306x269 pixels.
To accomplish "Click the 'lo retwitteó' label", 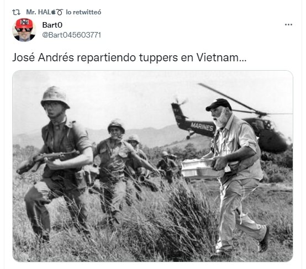I will point(83,12).
